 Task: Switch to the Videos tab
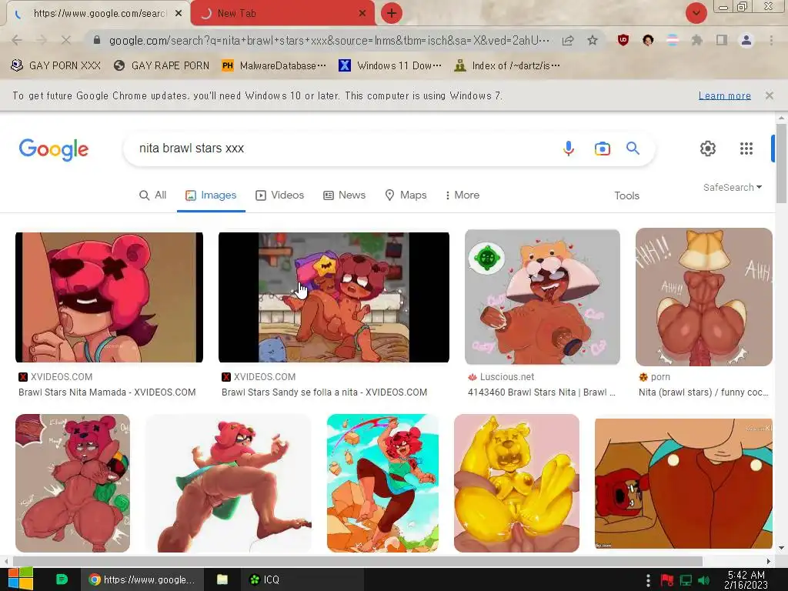pyautogui.click(x=280, y=195)
